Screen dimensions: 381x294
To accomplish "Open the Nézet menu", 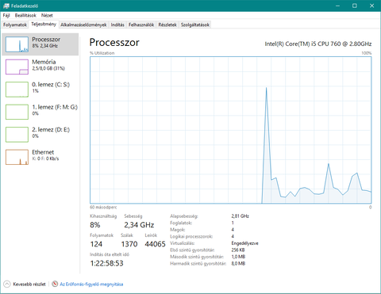I will pyautogui.click(x=47, y=15).
